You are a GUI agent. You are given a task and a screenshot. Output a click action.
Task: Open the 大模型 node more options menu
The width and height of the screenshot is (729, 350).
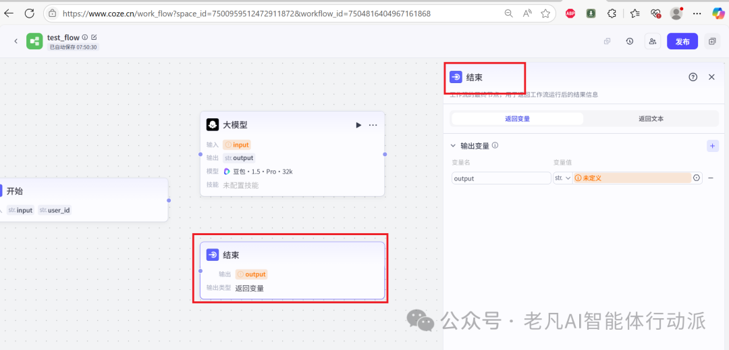[373, 125]
